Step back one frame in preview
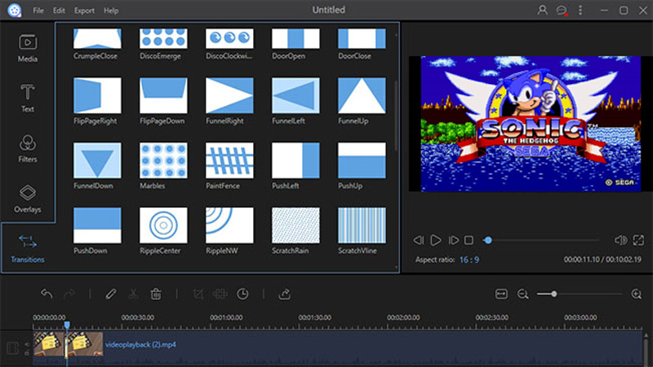Image resolution: width=653 pixels, height=367 pixels. (419, 240)
